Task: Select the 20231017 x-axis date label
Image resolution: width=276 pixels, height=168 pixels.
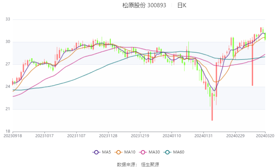Action: tap(44, 136)
